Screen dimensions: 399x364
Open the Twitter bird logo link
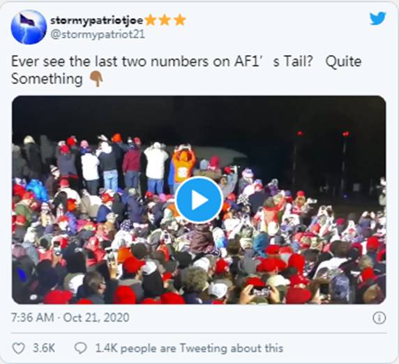377,18
